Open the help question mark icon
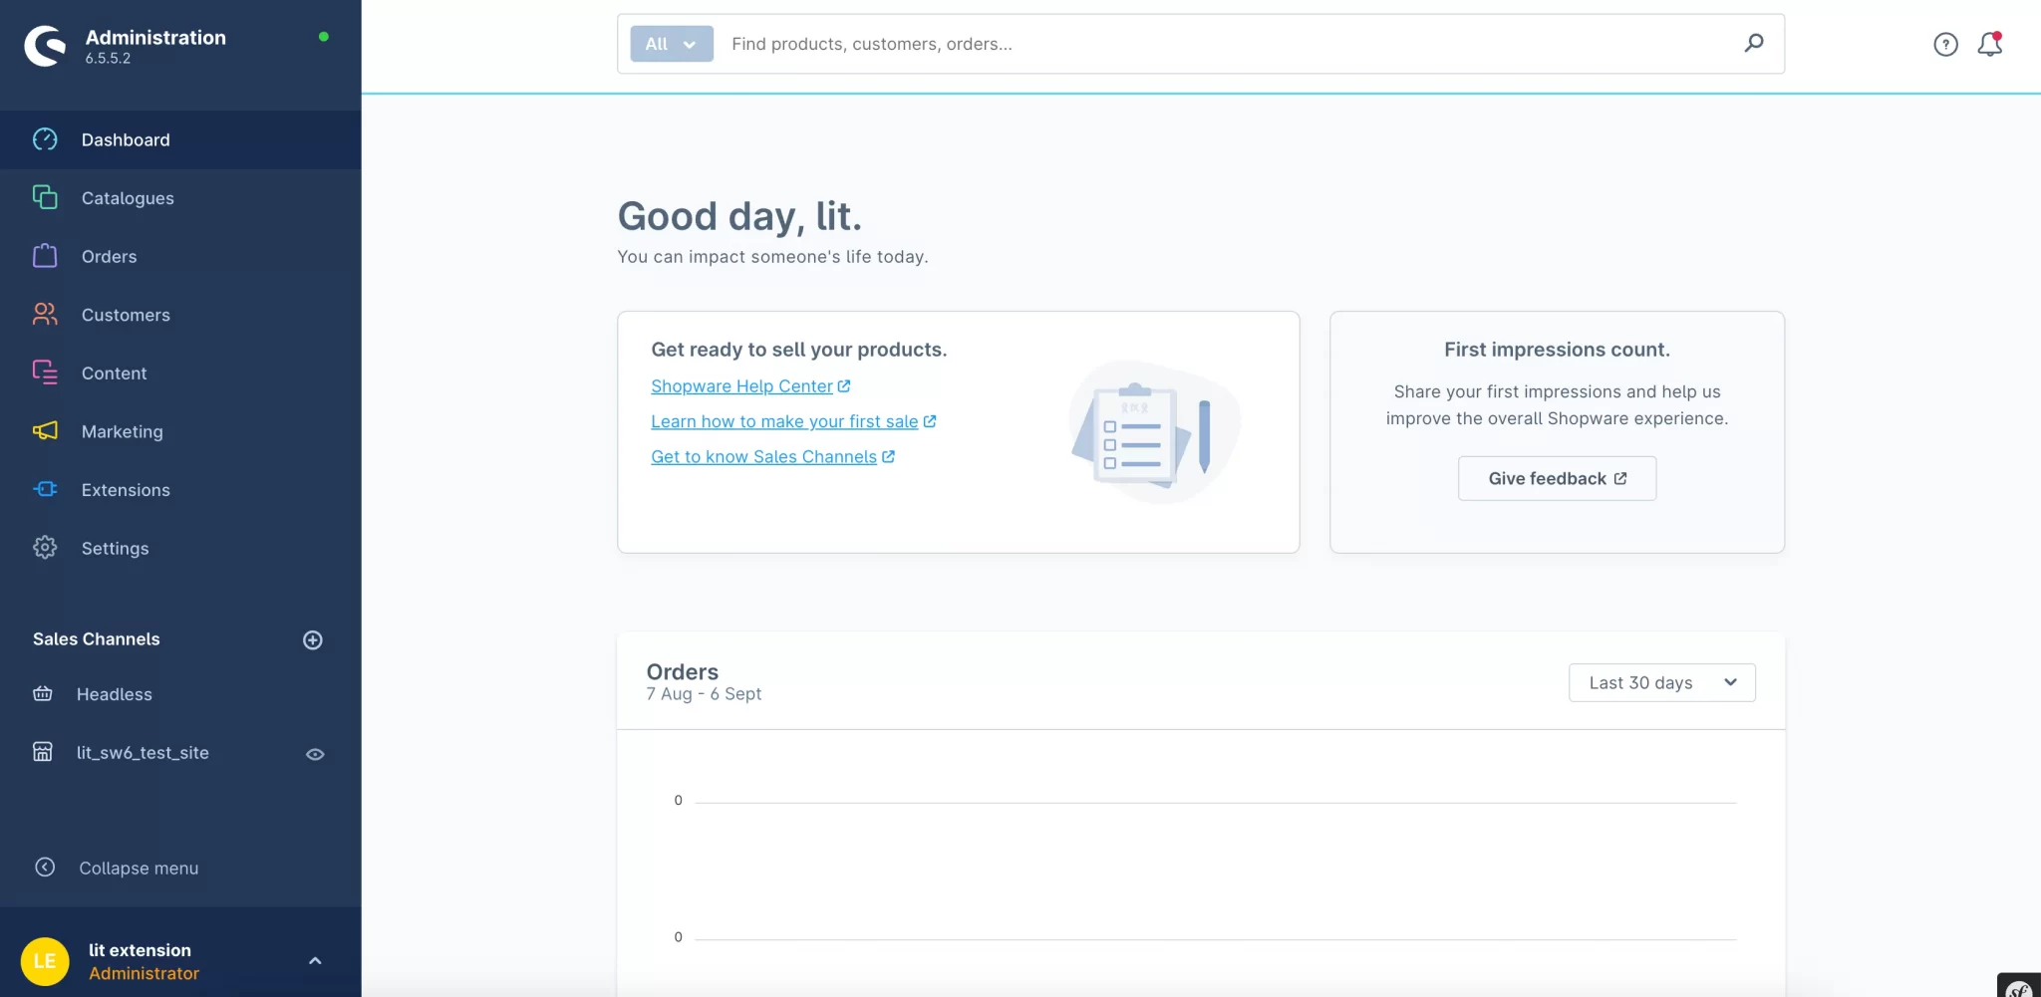The width and height of the screenshot is (2041, 997). [1945, 44]
